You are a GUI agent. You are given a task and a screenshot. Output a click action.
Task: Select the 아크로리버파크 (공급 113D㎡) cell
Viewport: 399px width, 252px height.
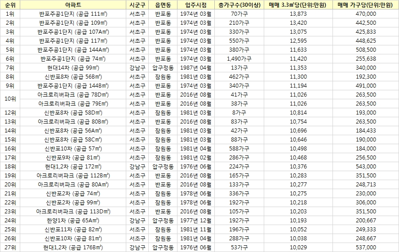click(73, 212)
